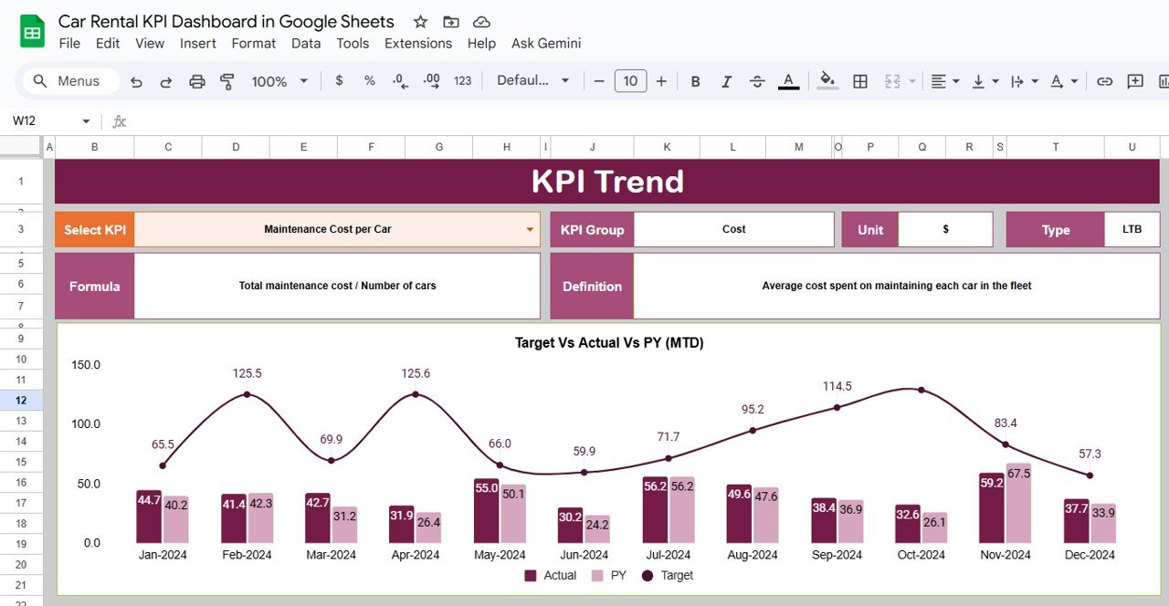This screenshot has width=1169, height=606.
Task: Open search in Menus
Action: point(68,81)
